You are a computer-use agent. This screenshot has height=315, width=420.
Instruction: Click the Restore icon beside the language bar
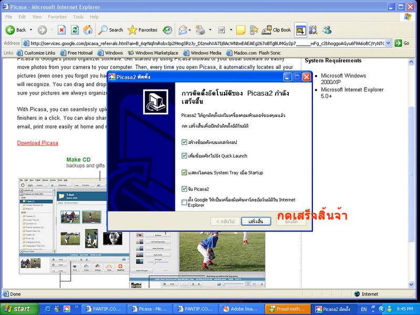373,307
